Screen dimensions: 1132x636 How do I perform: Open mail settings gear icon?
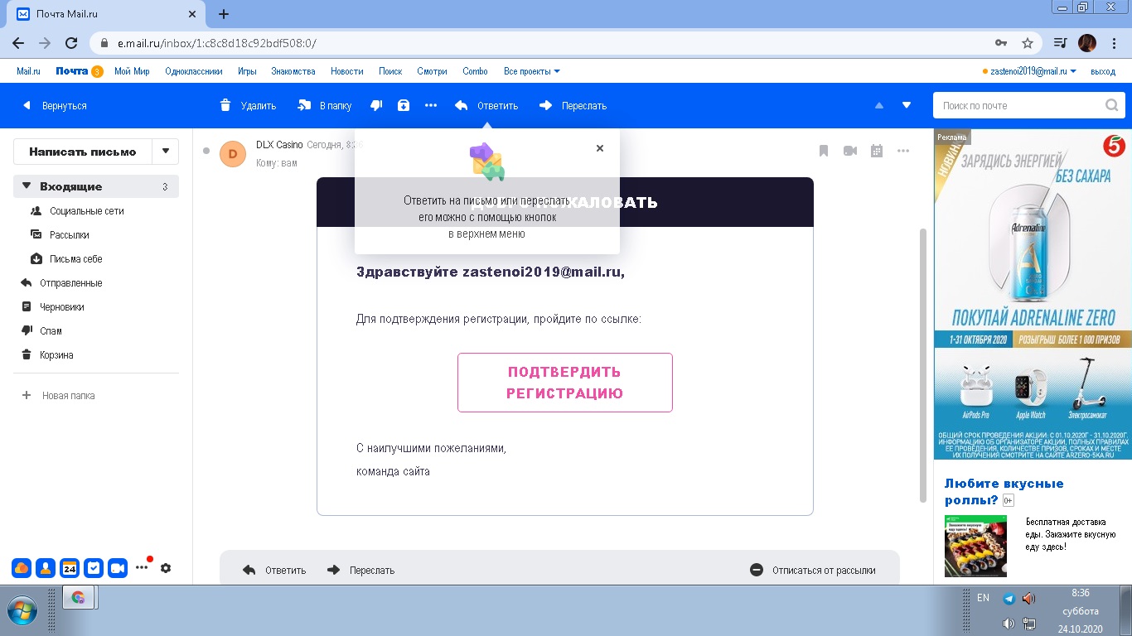[166, 568]
